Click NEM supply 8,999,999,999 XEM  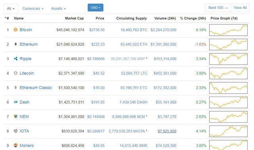pos(128,117)
